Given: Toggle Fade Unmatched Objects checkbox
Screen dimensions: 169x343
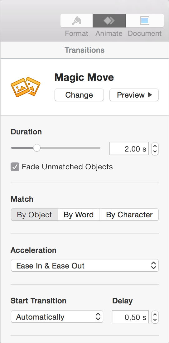Looking at the screenshot, I should pos(15,167).
